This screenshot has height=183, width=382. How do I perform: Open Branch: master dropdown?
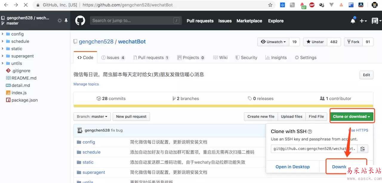pyautogui.click(x=92, y=116)
